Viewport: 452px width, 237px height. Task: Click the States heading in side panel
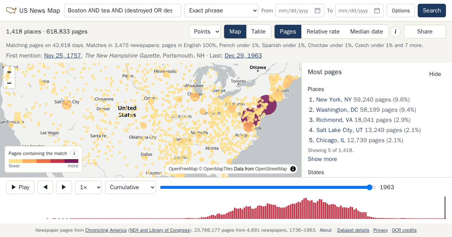tap(316, 172)
